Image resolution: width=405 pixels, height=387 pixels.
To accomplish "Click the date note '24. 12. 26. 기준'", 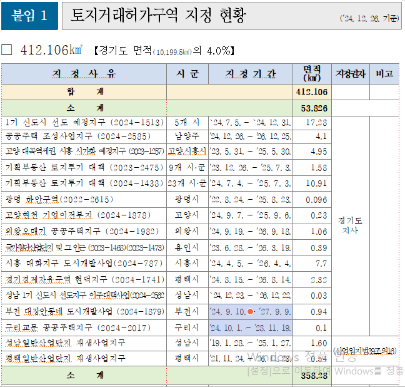I will [369, 18].
